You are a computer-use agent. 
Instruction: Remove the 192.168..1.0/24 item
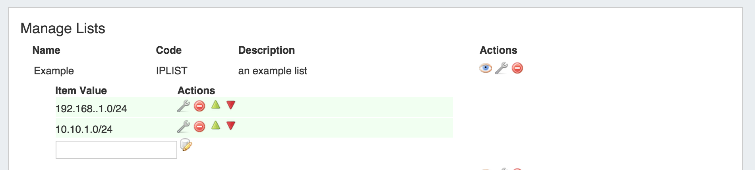pyautogui.click(x=199, y=106)
